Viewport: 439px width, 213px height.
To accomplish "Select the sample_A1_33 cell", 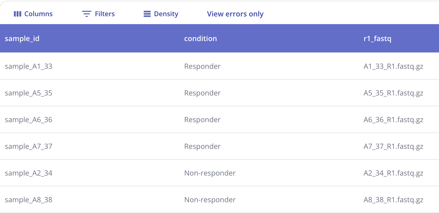I will 29,66.
